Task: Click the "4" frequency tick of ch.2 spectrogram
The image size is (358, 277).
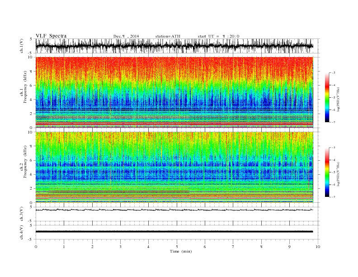Action: (32, 174)
